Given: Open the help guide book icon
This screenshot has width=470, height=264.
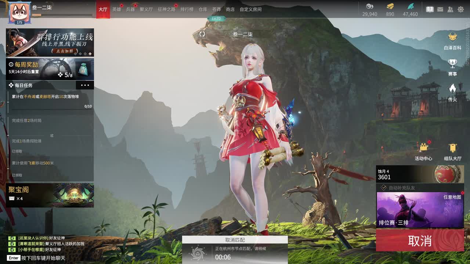Looking at the screenshot, I should (x=430, y=10).
